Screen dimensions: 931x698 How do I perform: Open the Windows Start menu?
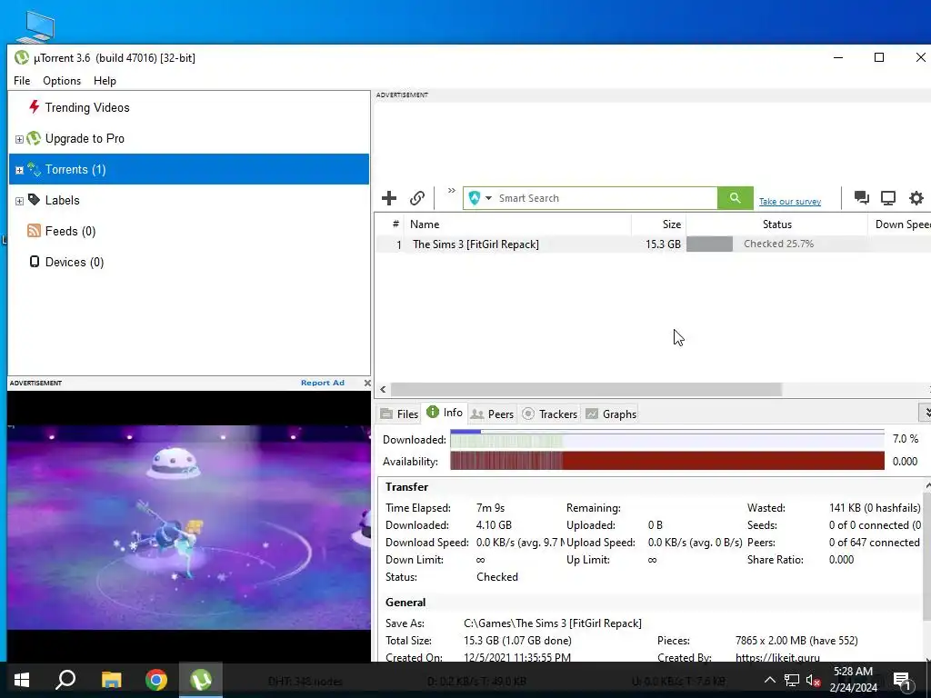[22, 680]
